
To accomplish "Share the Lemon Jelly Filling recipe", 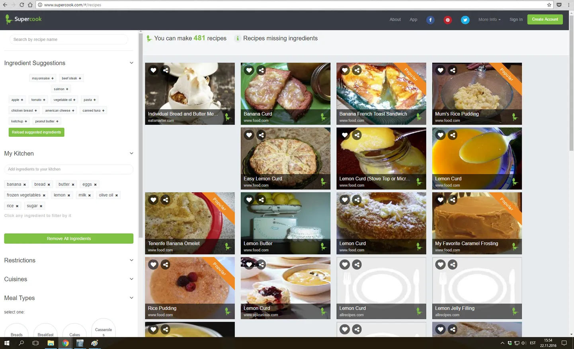I will (x=453, y=265).
